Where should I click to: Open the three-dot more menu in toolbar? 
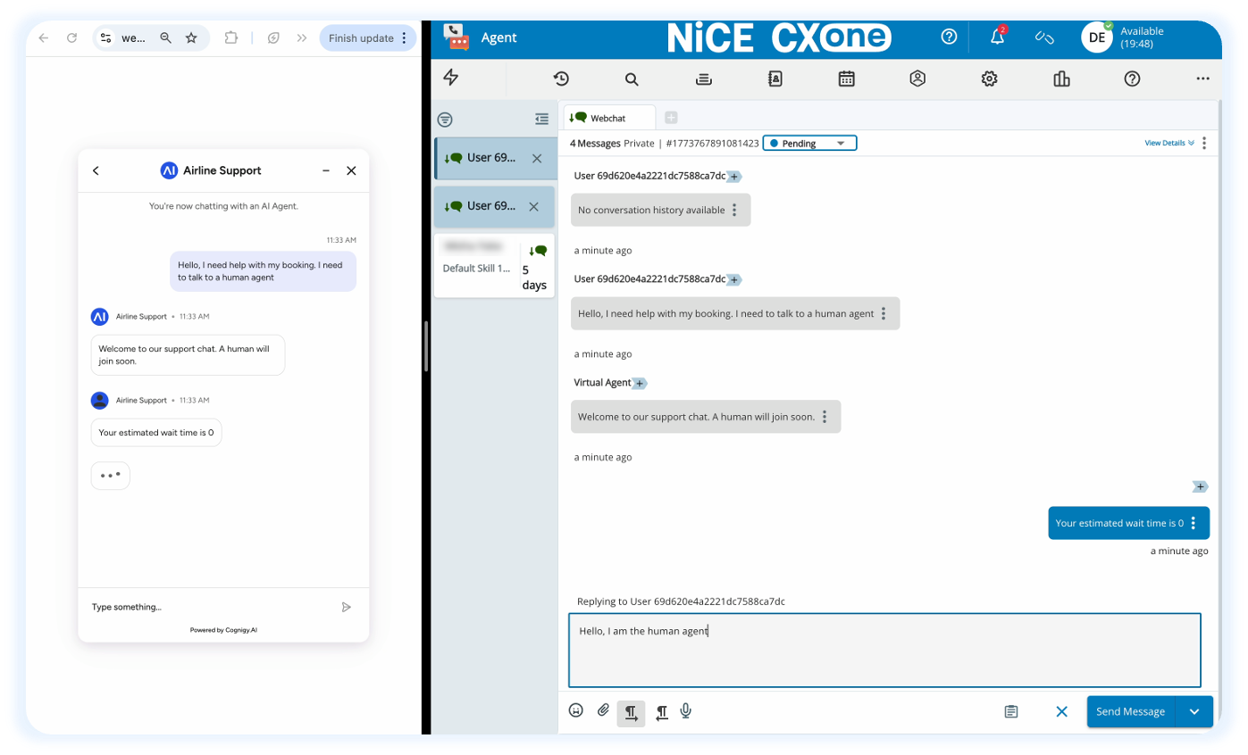point(1202,79)
